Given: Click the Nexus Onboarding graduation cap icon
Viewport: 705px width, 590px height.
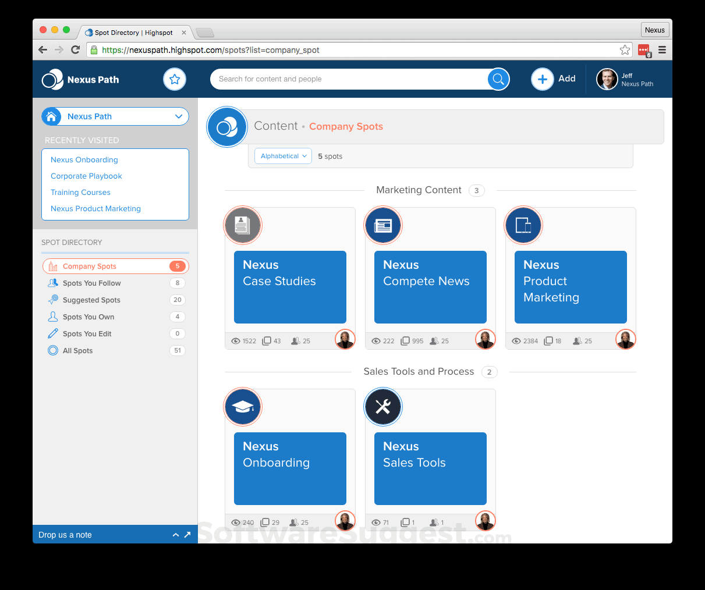Looking at the screenshot, I should [x=243, y=407].
